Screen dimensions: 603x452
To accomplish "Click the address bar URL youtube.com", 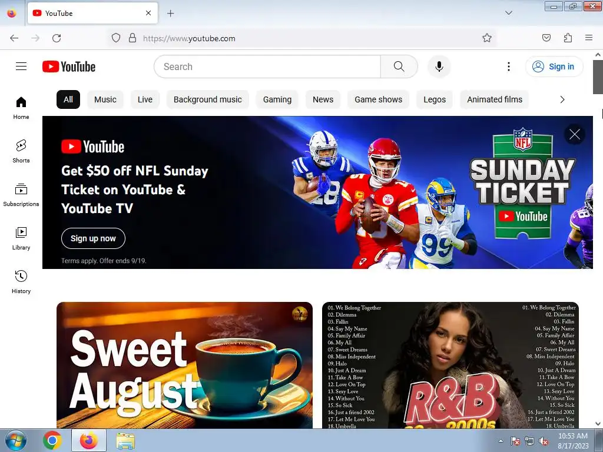I will click(189, 38).
